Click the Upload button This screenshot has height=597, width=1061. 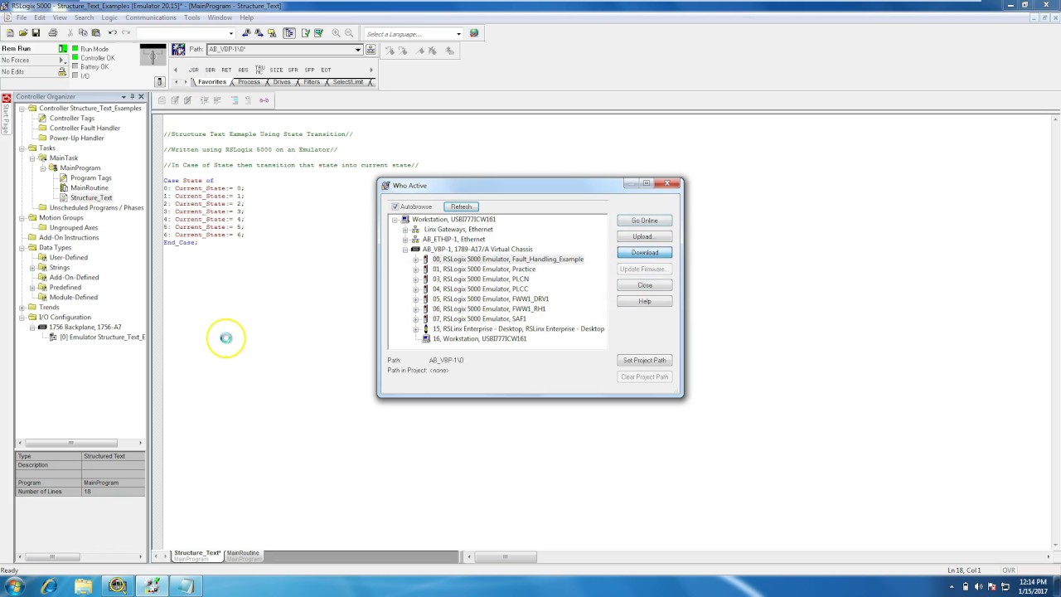pyautogui.click(x=644, y=236)
